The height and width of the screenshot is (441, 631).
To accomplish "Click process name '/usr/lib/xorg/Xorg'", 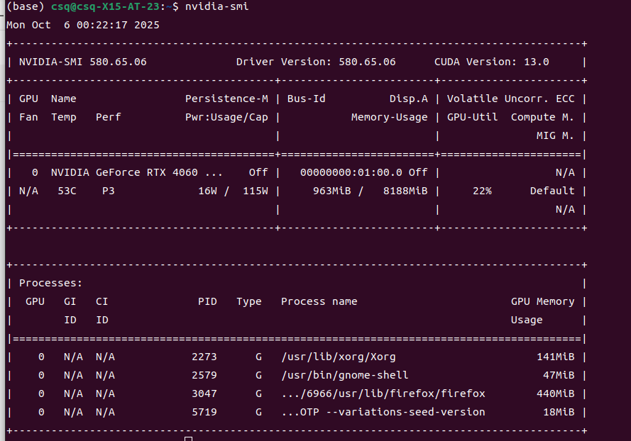I will [339, 357].
